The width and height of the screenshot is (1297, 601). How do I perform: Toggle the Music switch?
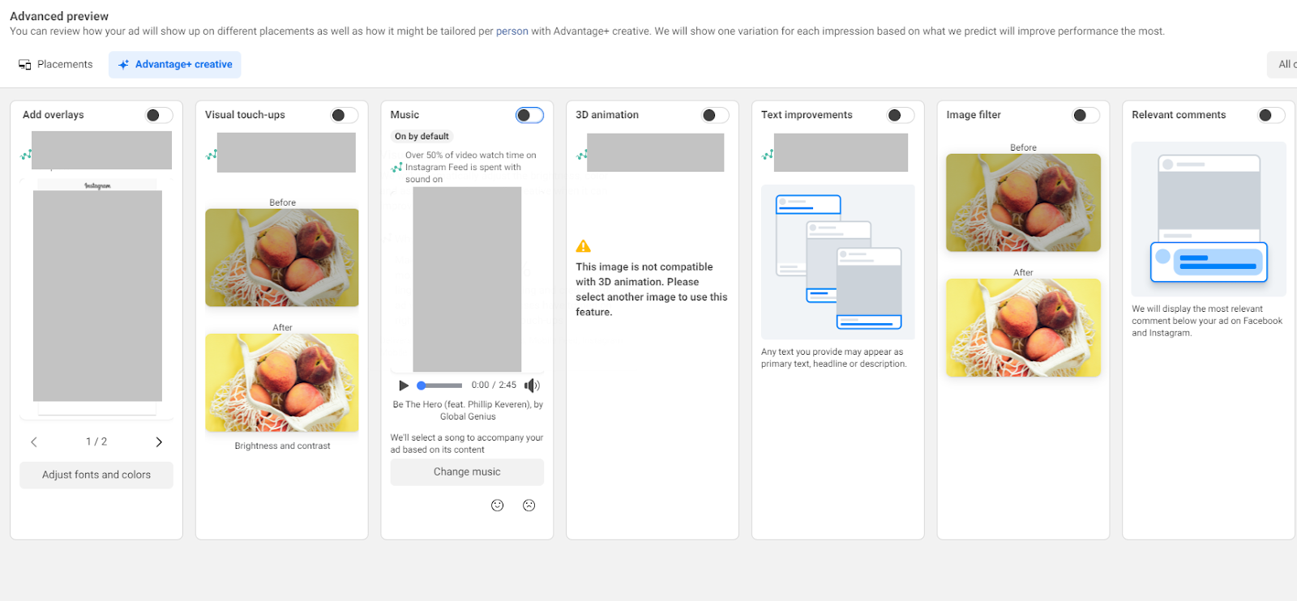pos(529,115)
